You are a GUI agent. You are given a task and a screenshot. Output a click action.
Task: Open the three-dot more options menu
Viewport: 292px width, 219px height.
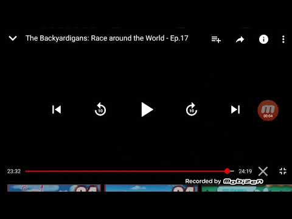(x=283, y=40)
